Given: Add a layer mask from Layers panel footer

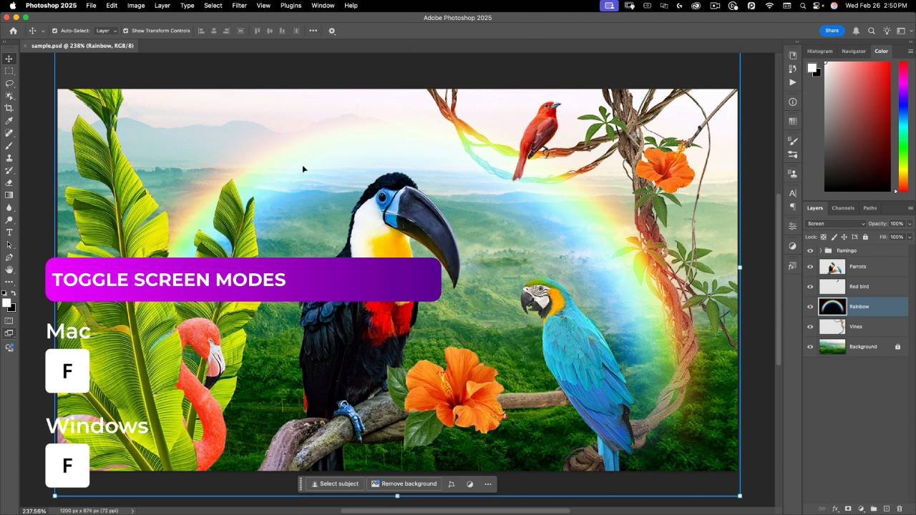Looking at the screenshot, I should [848, 509].
